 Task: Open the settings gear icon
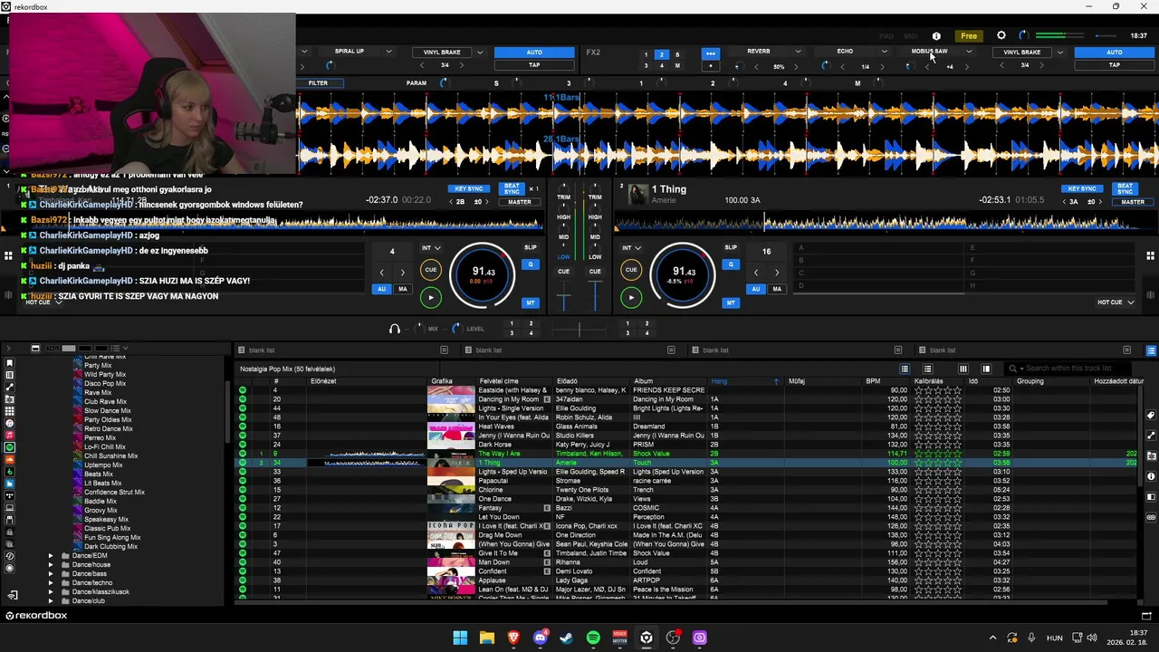click(x=1001, y=36)
